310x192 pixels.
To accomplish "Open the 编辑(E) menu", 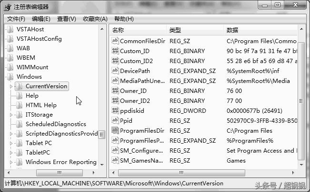I will pyautogui.click(x=41, y=19).
